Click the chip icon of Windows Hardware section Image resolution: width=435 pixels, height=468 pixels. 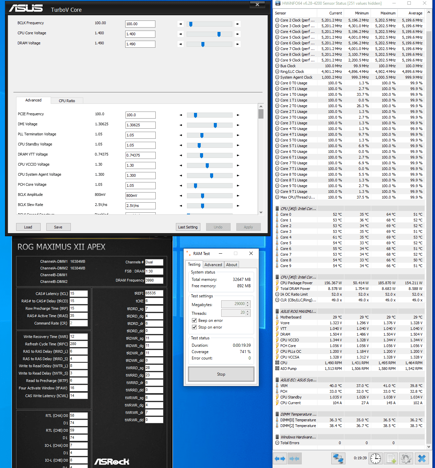[x=277, y=437]
